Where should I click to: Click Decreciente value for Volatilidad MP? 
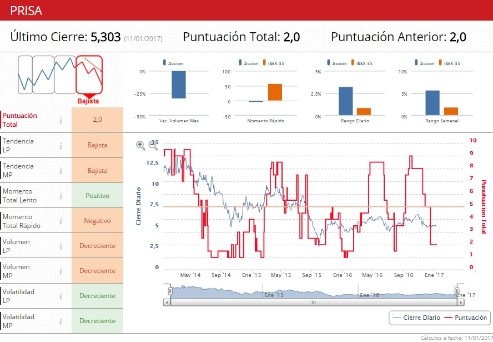[x=98, y=320]
